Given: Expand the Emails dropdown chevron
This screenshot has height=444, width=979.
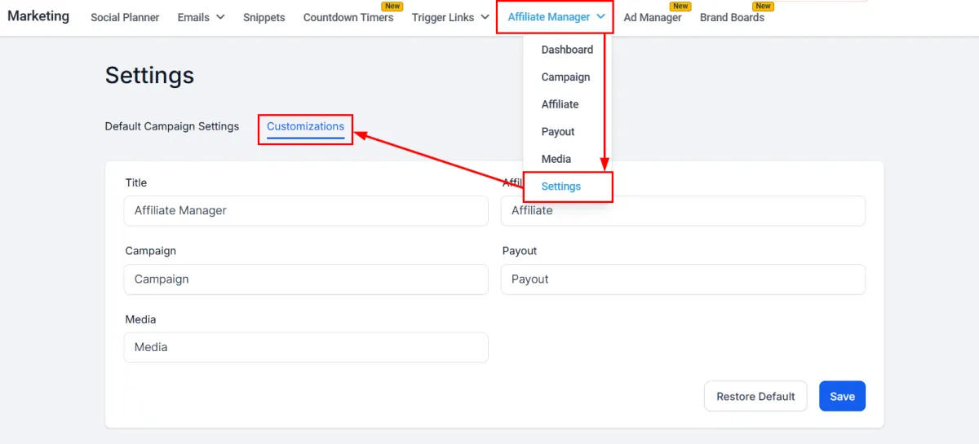Looking at the screenshot, I should pyautogui.click(x=220, y=17).
